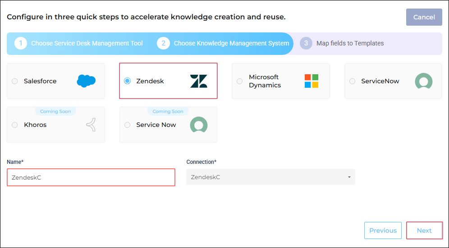This screenshot has height=248, width=449.
Task: Select the Microsoft Dynamics radio button
Action: [240, 81]
